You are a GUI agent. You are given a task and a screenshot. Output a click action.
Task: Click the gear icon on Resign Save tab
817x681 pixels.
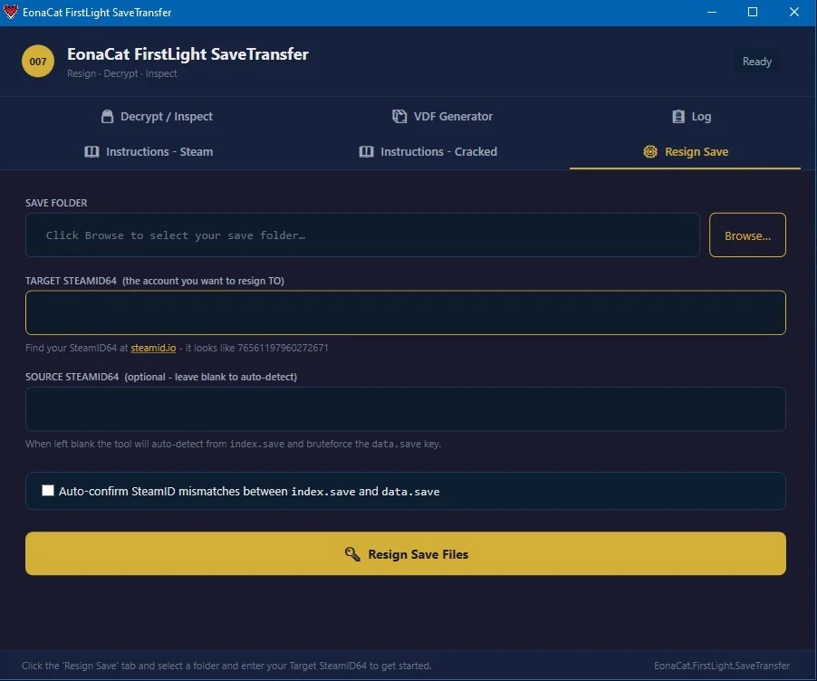tap(649, 151)
